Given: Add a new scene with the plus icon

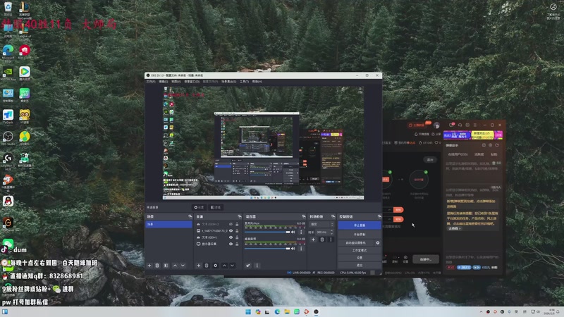Looking at the screenshot, I should click(149, 266).
